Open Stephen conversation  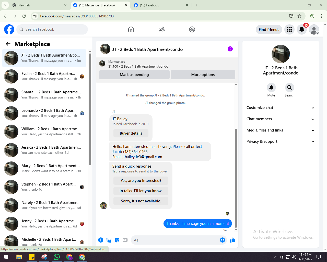point(44,187)
